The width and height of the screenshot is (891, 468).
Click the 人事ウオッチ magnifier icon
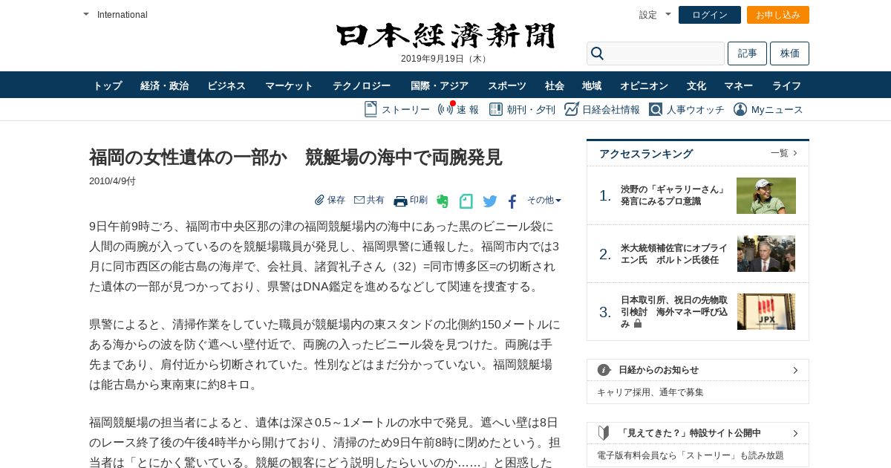pyautogui.click(x=655, y=109)
